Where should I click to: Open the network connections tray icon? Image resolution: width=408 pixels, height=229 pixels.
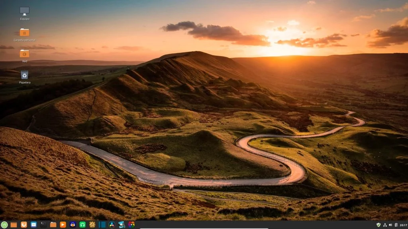(385, 225)
